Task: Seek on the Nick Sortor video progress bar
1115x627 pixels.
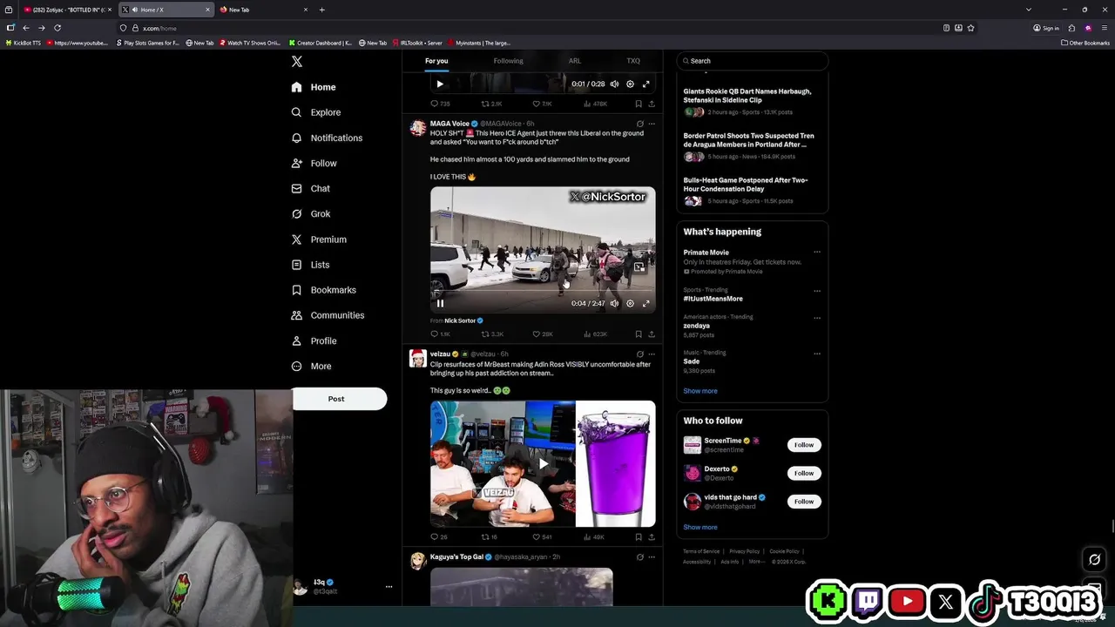Action: click(543, 293)
